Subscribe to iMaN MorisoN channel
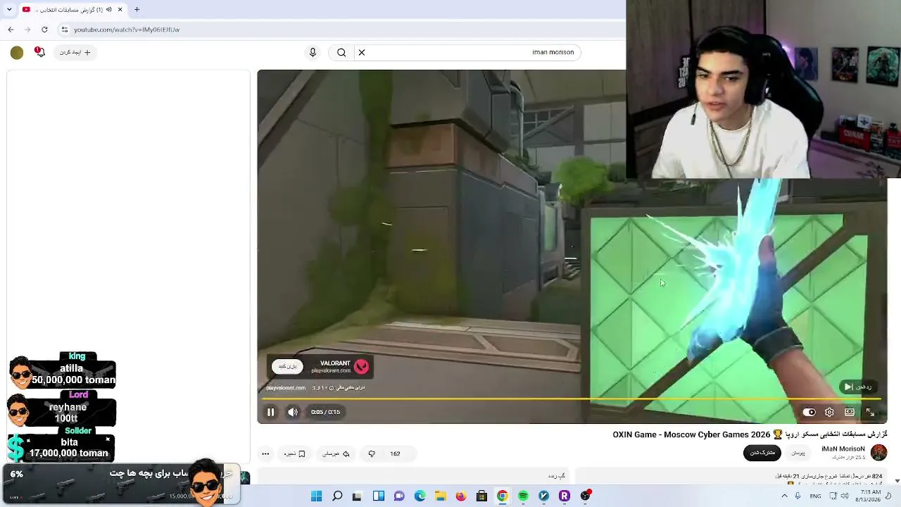This screenshot has width=901, height=507. pyautogui.click(x=762, y=452)
